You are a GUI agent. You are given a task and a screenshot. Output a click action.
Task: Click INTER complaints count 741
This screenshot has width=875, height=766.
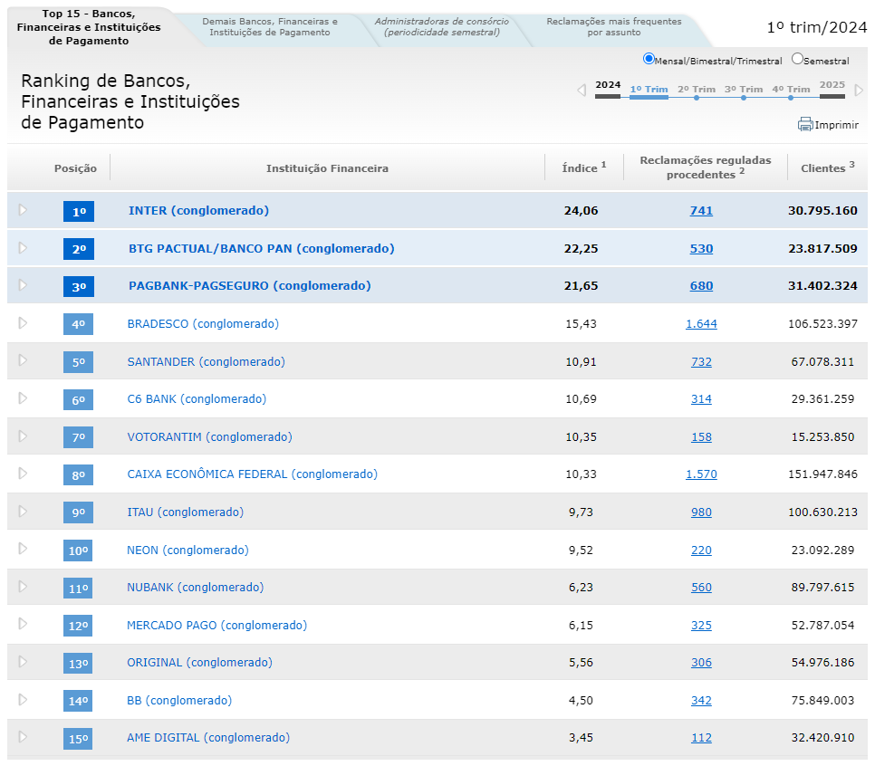pos(701,210)
